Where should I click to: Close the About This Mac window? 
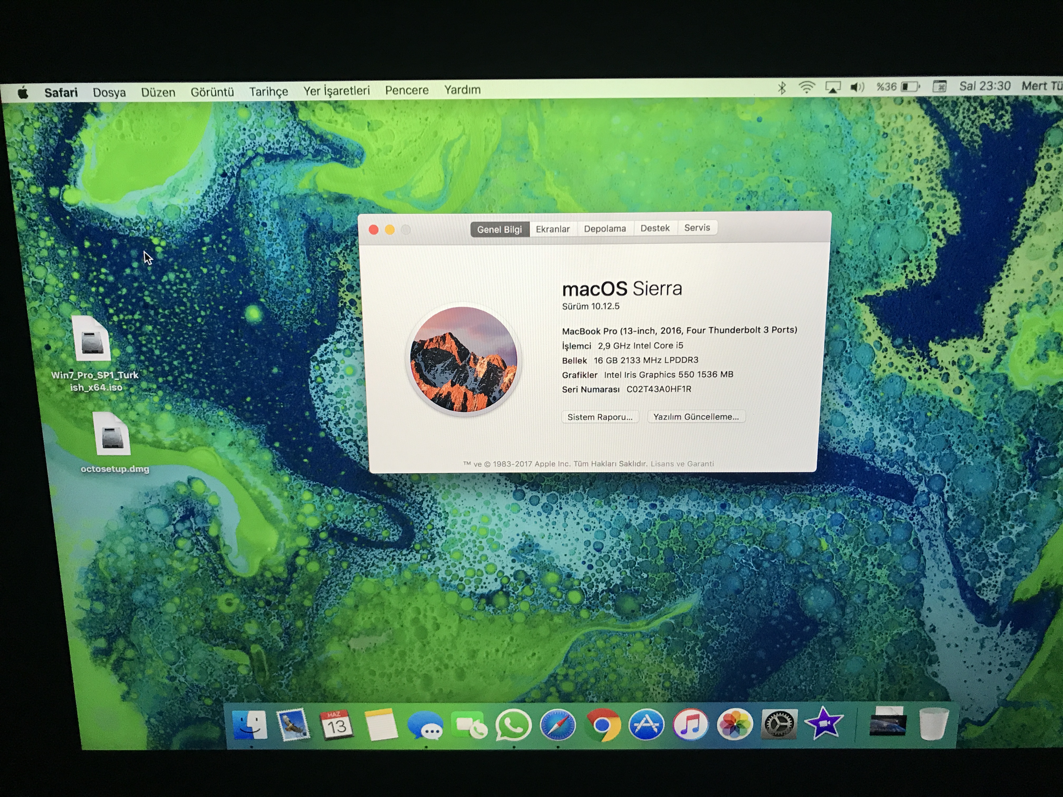pyautogui.click(x=373, y=230)
